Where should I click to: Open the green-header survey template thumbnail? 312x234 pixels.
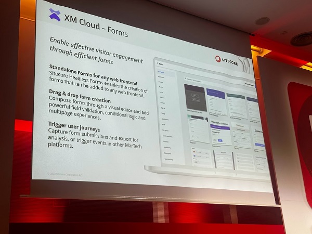point(236,106)
